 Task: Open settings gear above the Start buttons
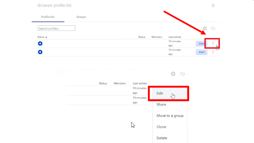point(205,29)
